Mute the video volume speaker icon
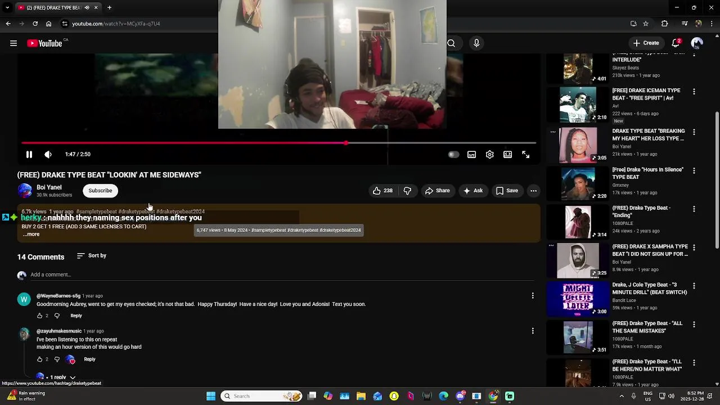The width and height of the screenshot is (720, 405). [48, 154]
